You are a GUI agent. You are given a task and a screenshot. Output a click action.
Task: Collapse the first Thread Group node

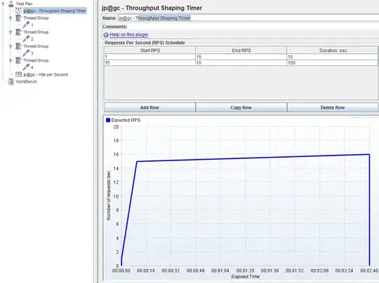click(11, 18)
